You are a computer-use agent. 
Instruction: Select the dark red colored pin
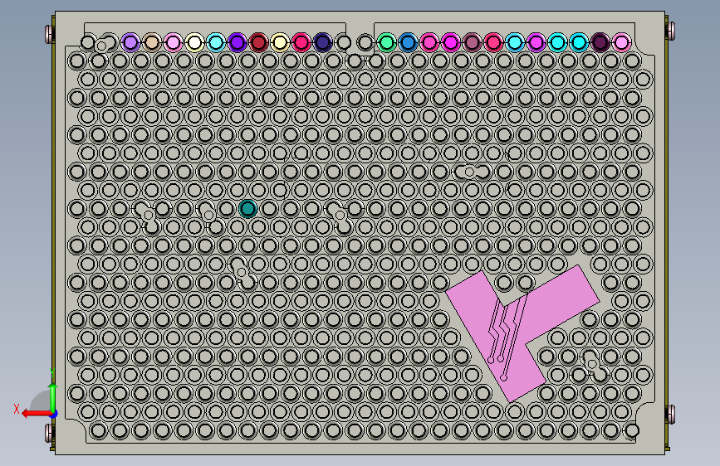point(258,42)
